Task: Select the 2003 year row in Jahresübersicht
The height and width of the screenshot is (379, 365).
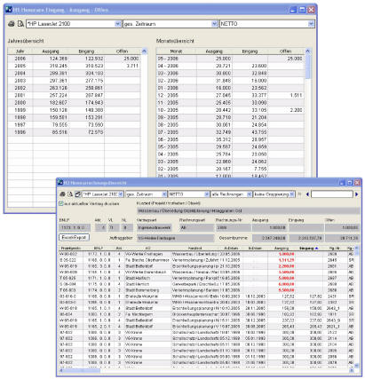Action: point(74,81)
